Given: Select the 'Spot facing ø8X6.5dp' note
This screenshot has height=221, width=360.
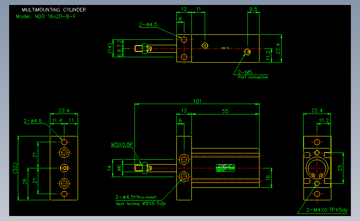Looking at the screenshot, I should 141,204.
